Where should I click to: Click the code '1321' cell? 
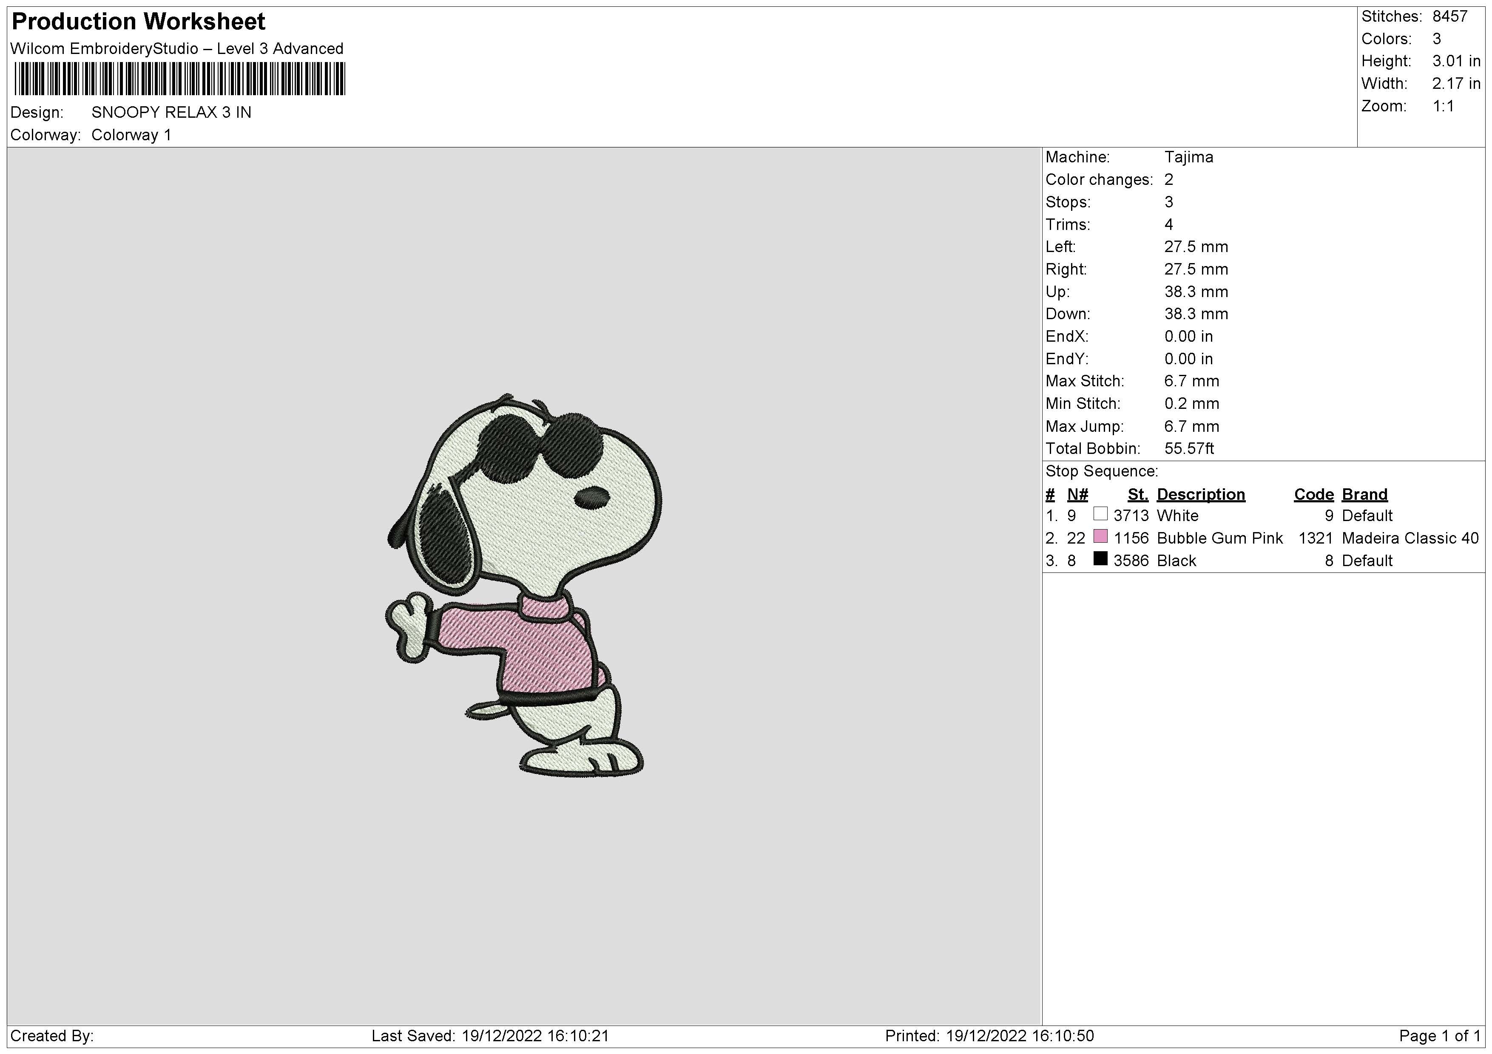tap(1315, 538)
